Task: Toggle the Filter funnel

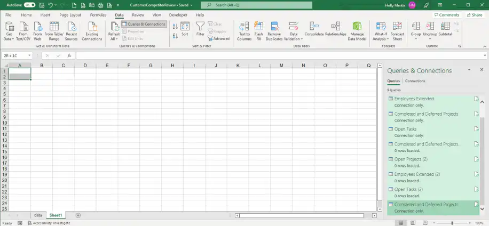Action: (200, 29)
